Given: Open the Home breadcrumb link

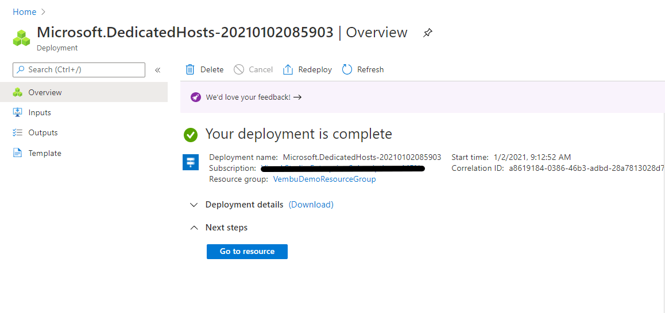Looking at the screenshot, I should pyautogui.click(x=24, y=12).
